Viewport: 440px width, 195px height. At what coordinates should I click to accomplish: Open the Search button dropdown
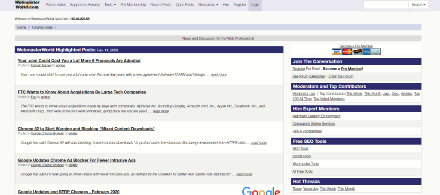[419, 5]
